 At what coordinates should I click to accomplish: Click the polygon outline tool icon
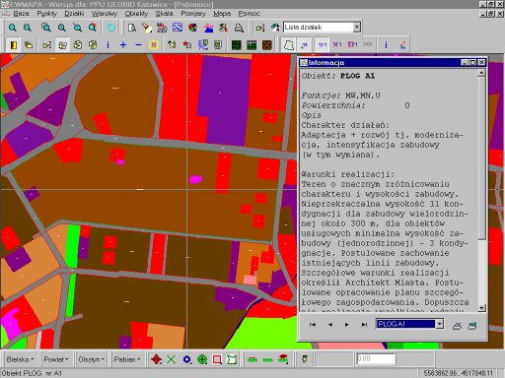coord(289,44)
